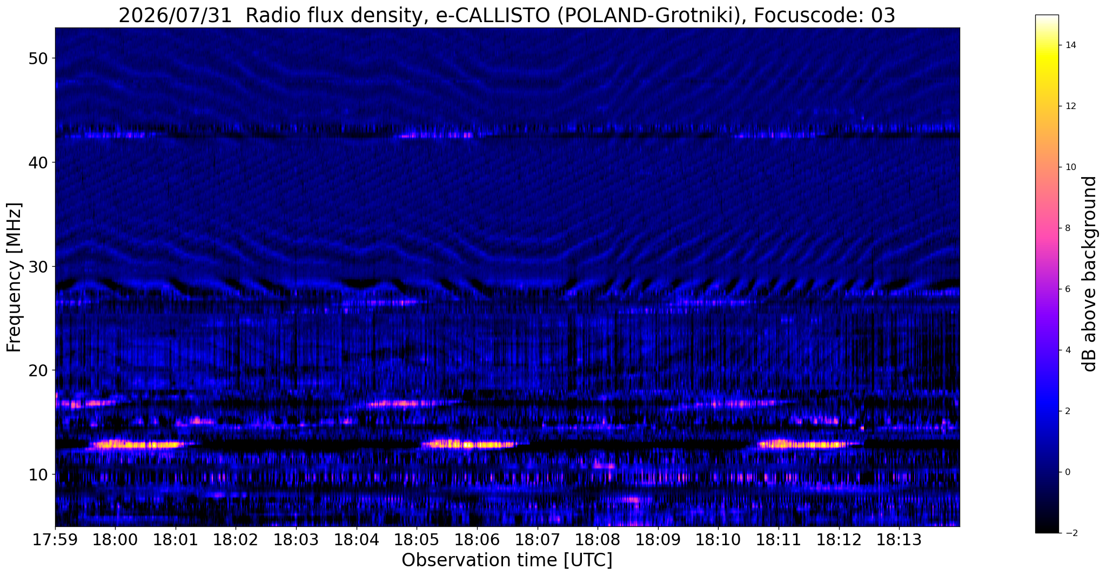Click the 18:13 time tick label
Screen dimensions: 1106x576
pyautogui.click(x=899, y=540)
